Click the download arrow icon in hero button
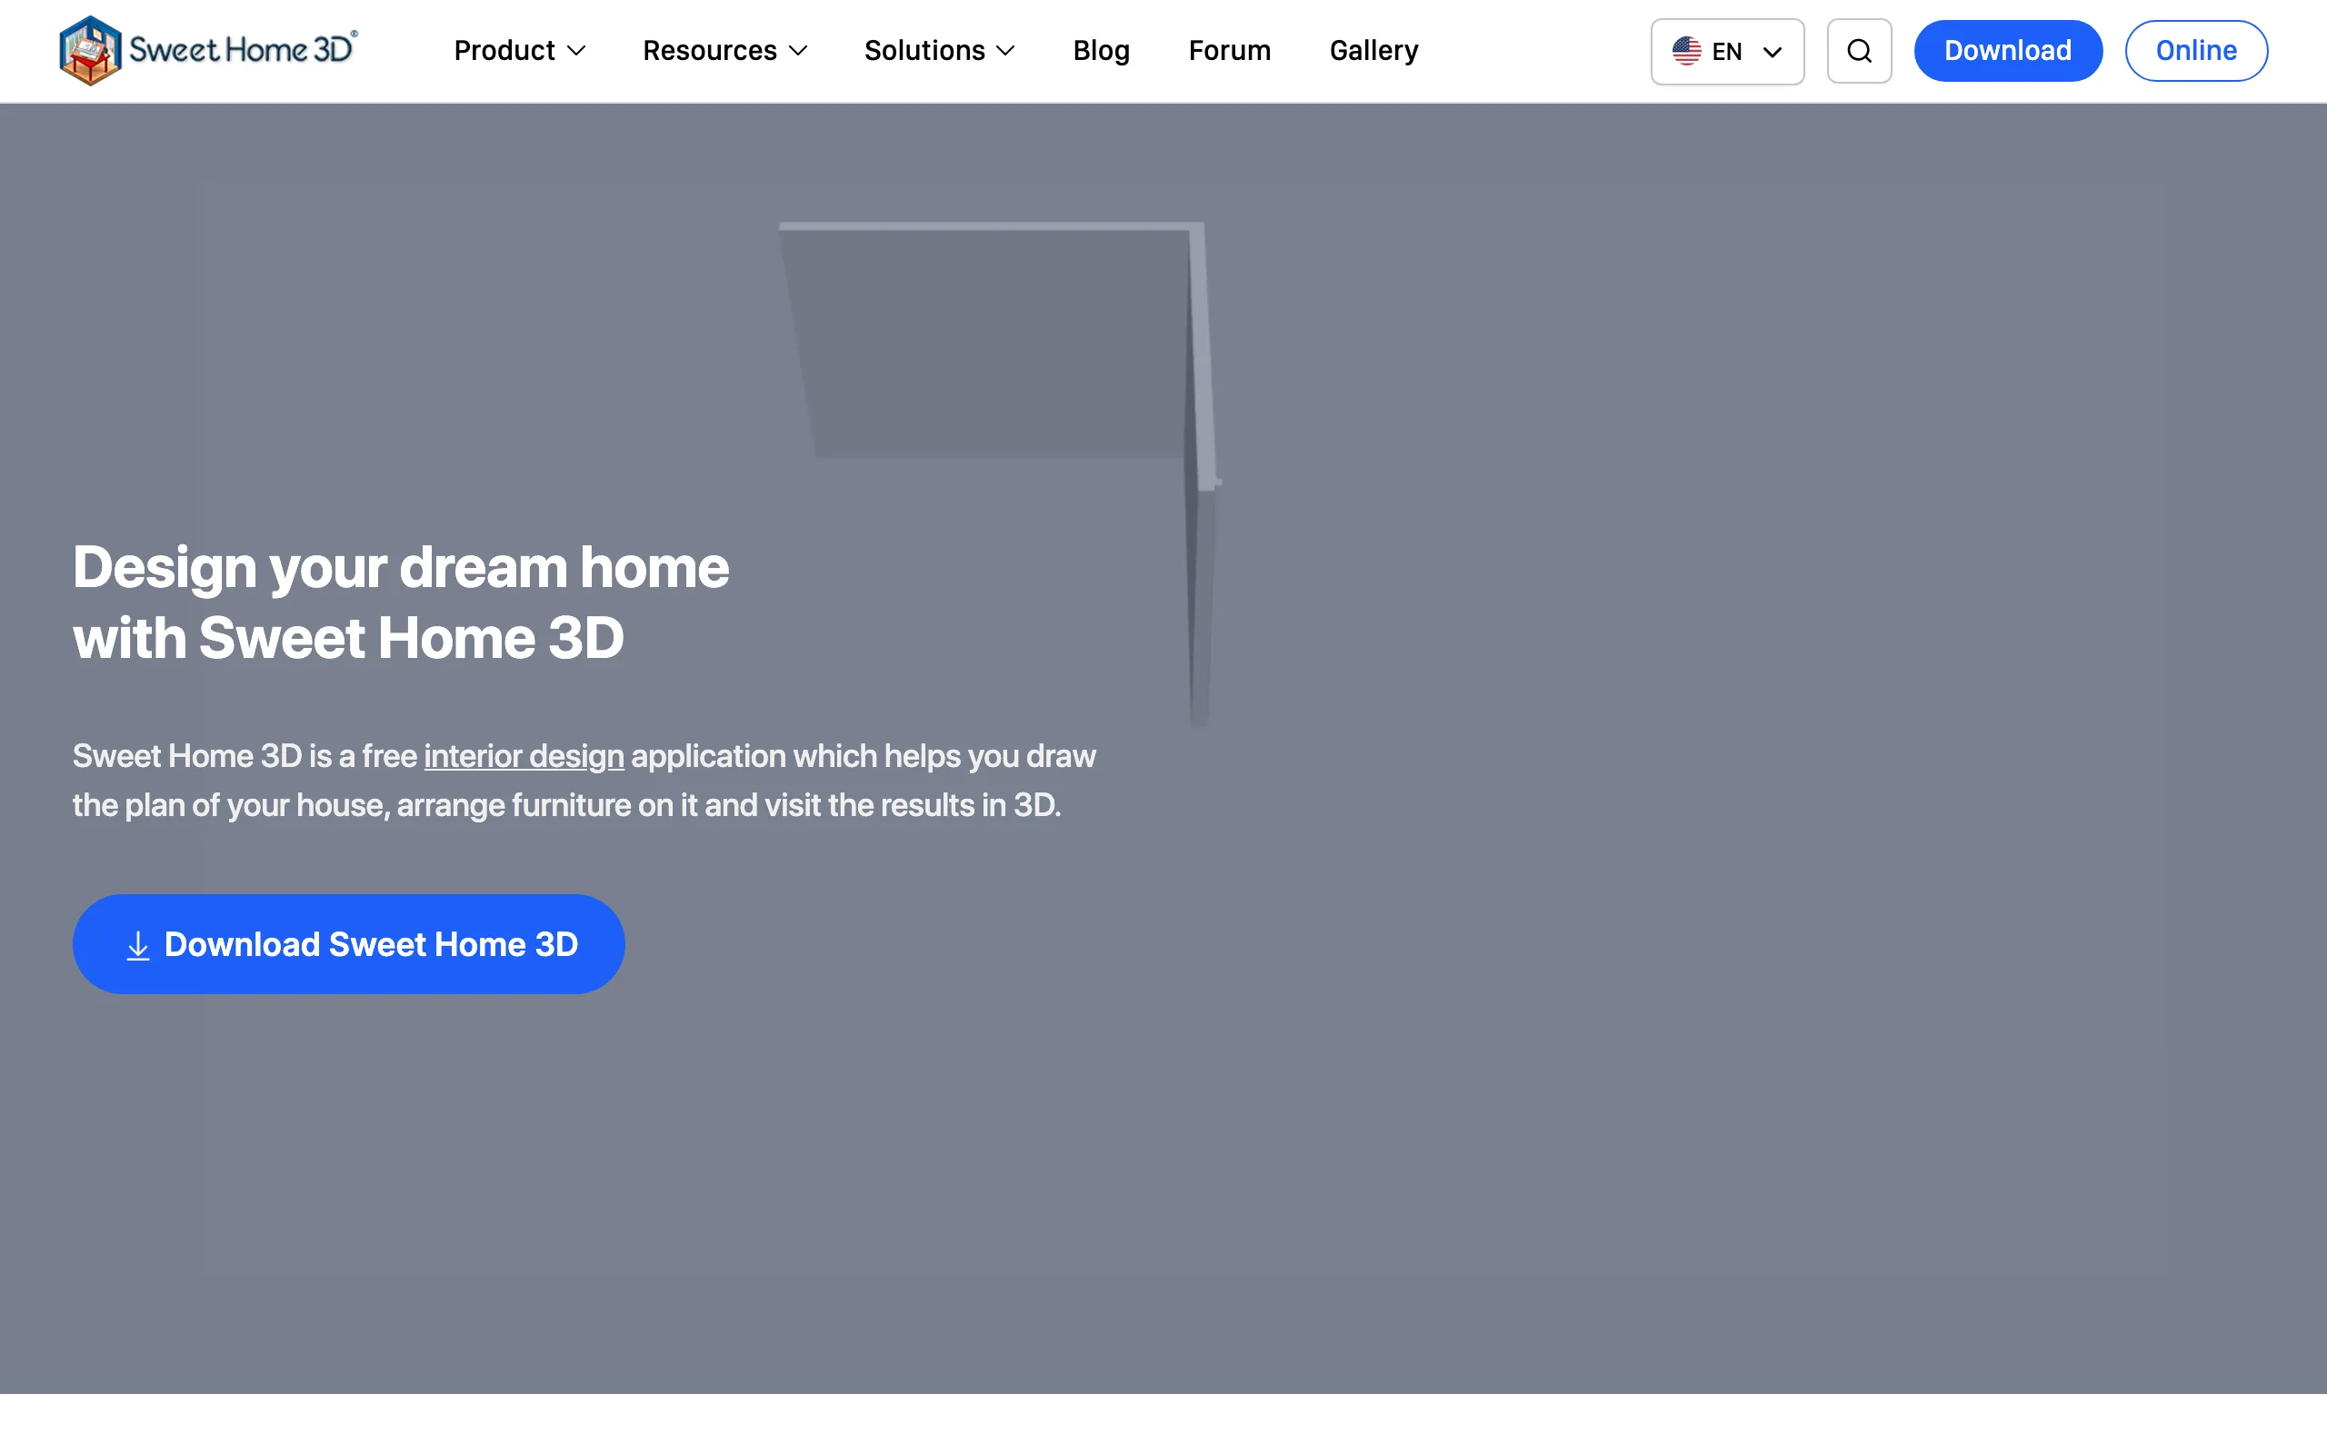Viewport: 2327px width, 1454px height. (138, 944)
